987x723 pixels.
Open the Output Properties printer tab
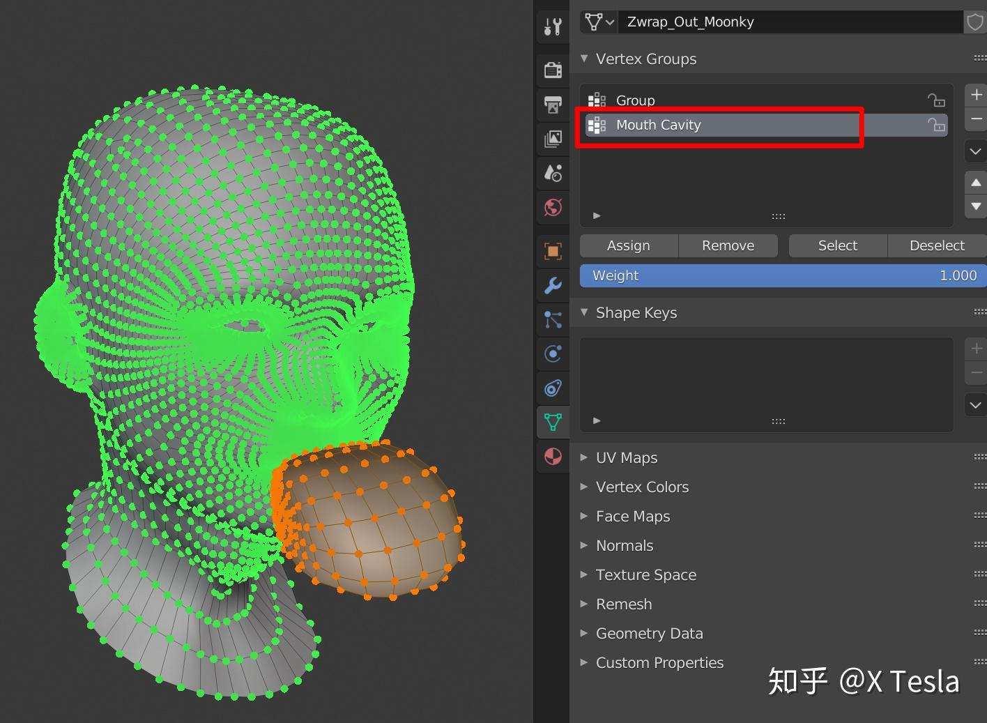tap(553, 105)
